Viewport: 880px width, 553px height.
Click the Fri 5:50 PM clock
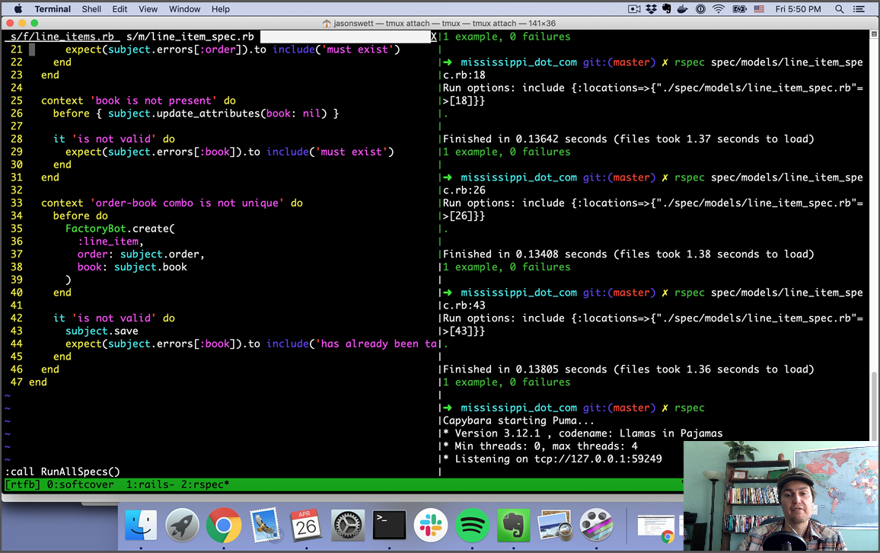coord(798,9)
